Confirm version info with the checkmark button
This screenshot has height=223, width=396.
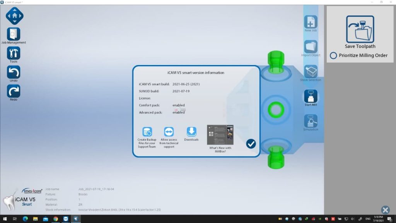tap(251, 144)
